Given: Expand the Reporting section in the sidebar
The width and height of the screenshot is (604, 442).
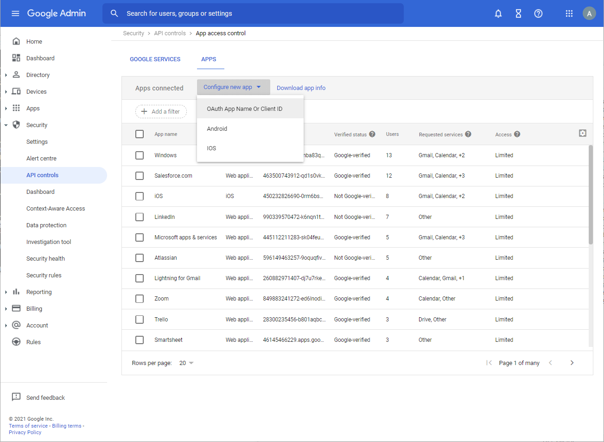Looking at the screenshot, I should (x=6, y=292).
